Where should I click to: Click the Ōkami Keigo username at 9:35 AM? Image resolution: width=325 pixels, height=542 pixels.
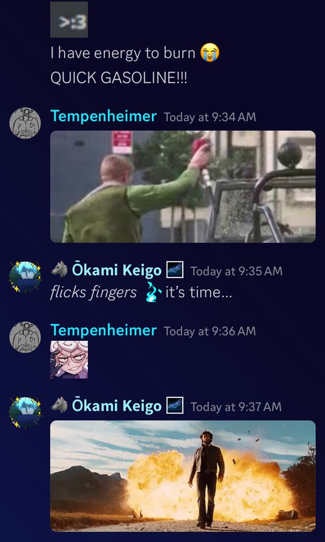point(117,270)
